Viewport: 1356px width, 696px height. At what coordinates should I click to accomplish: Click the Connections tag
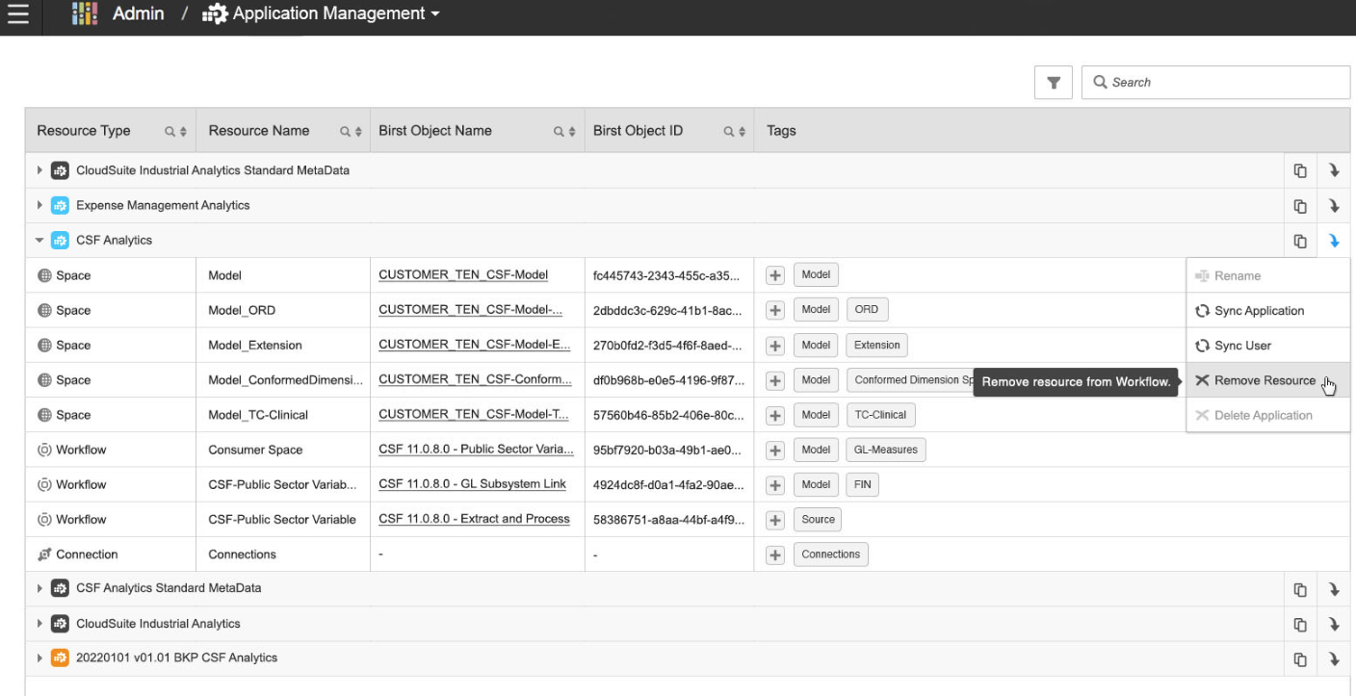tap(830, 554)
